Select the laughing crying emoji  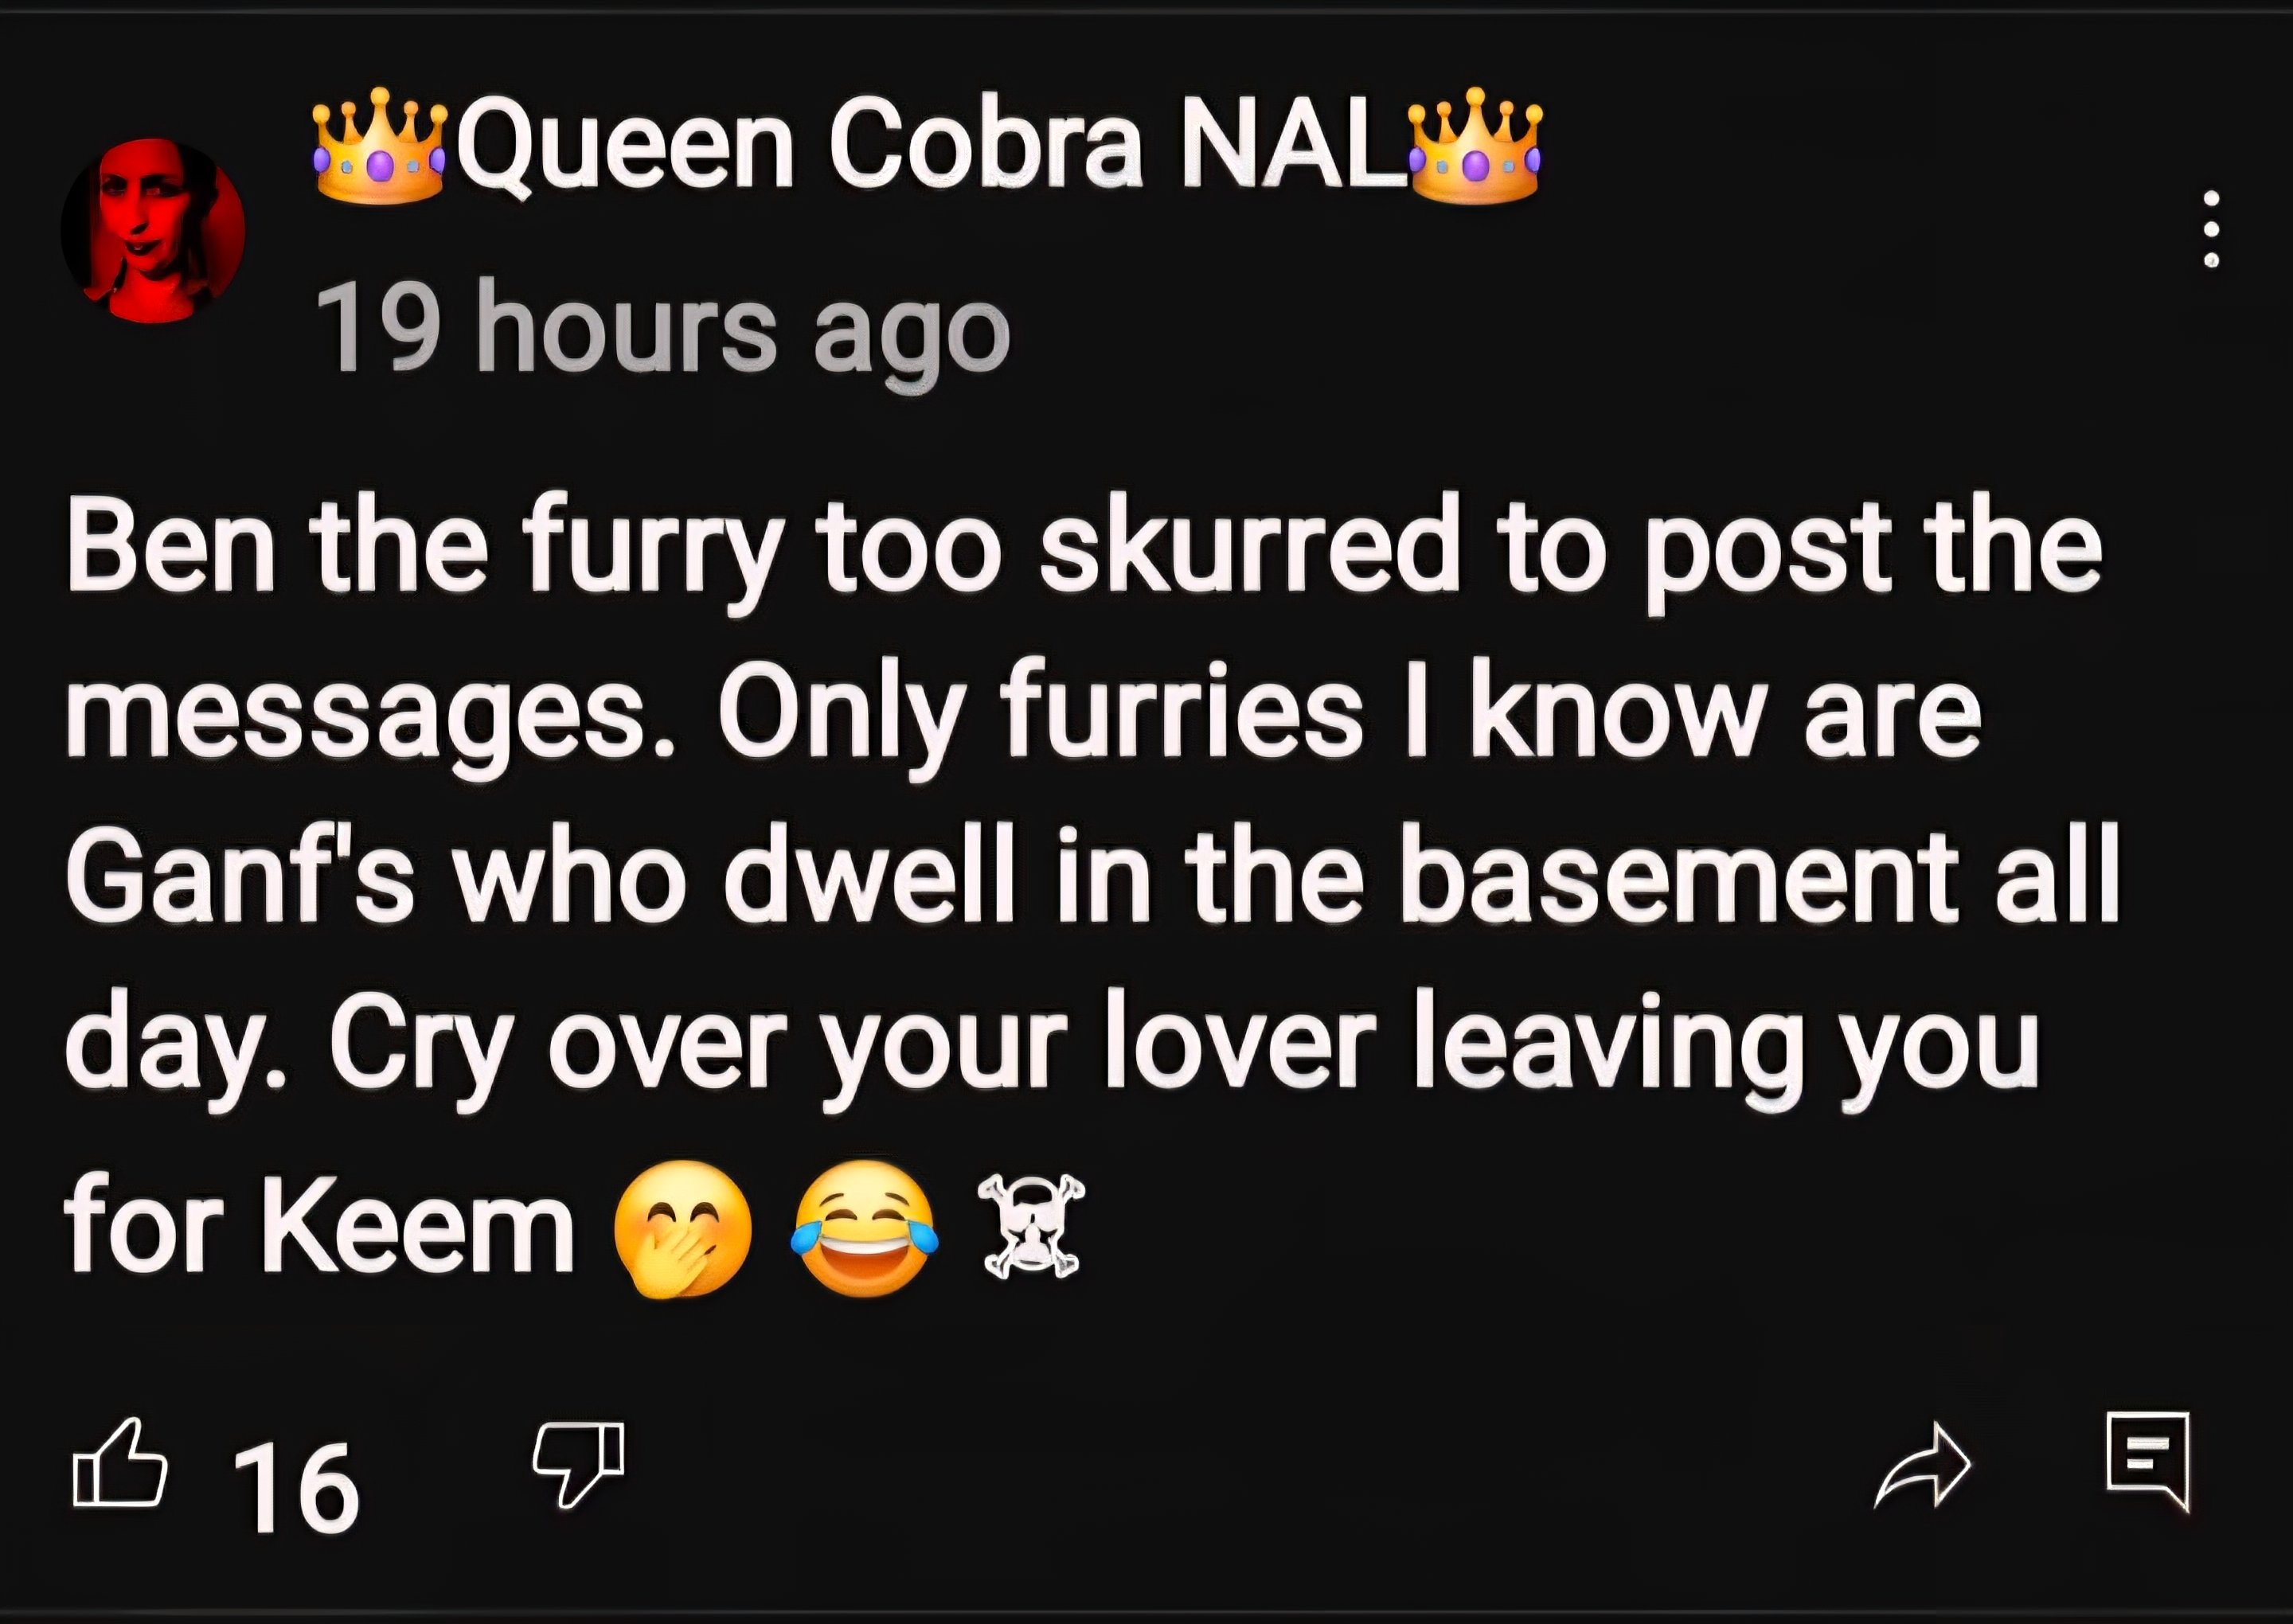(x=865, y=1229)
